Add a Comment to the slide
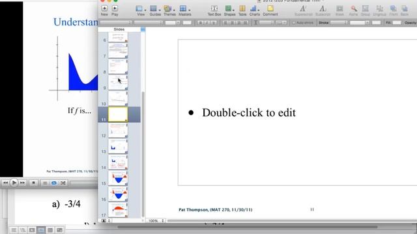This screenshot has width=417, height=234. pos(270,10)
